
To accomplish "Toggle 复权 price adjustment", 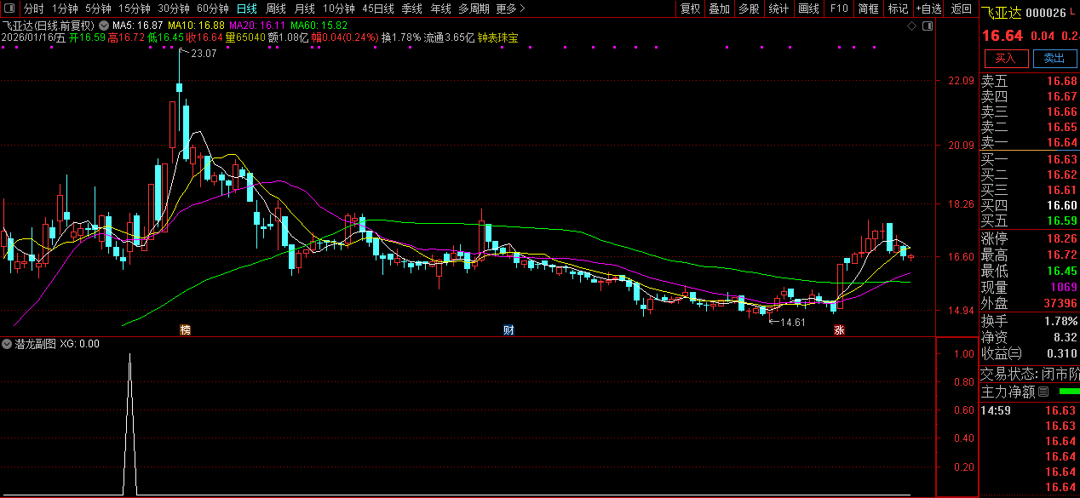I will tap(690, 9).
